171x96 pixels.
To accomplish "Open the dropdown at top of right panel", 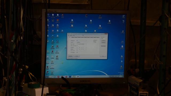I will [x=103, y=38].
